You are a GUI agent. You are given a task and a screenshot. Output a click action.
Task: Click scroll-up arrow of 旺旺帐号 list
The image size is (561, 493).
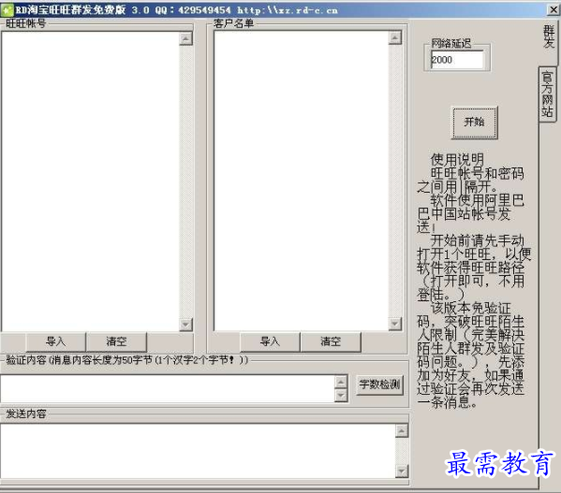(186, 38)
